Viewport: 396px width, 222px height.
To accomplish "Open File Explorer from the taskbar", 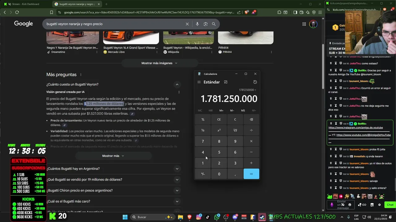I will [x=180, y=217].
